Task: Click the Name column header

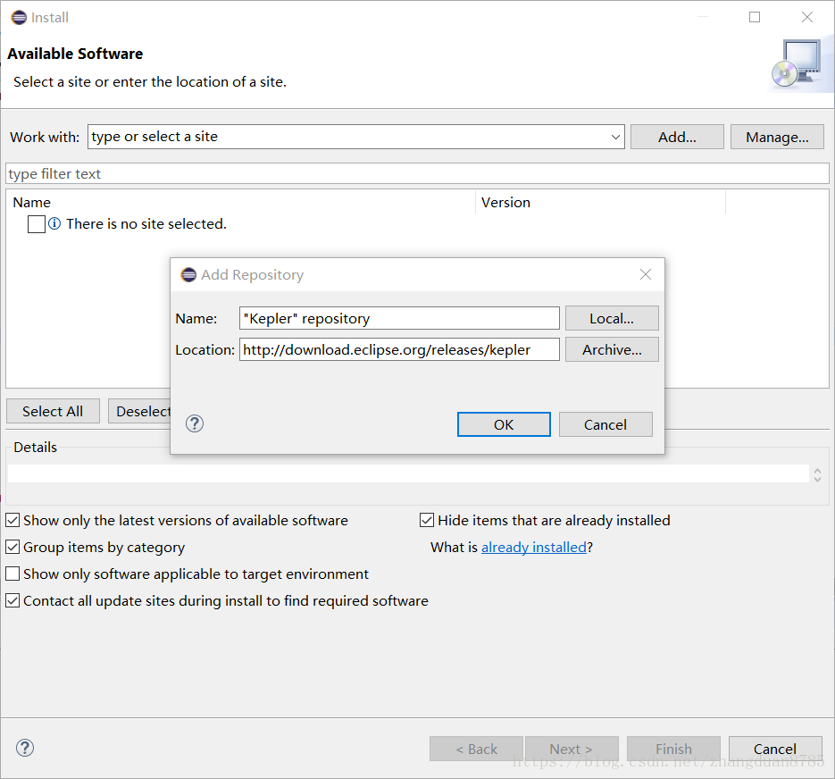Action: [x=241, y=203]
